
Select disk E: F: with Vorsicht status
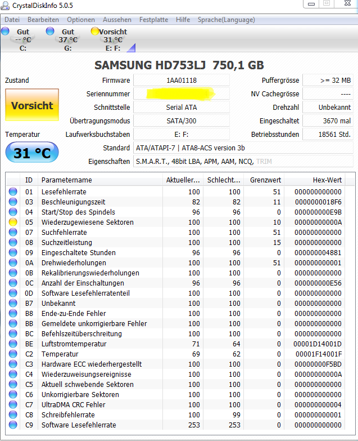(x=113, y=39)
